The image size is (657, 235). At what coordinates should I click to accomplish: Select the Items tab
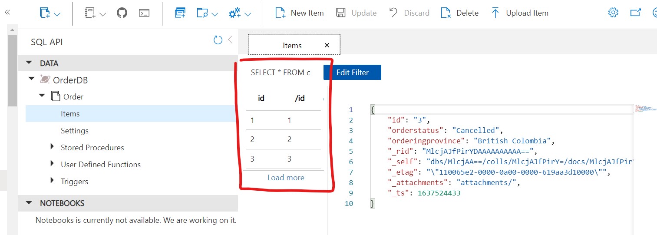pos(292,45)
